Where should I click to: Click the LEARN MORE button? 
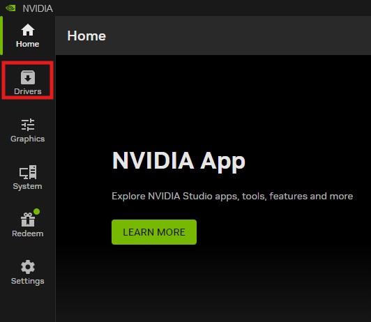coord(154,232)
